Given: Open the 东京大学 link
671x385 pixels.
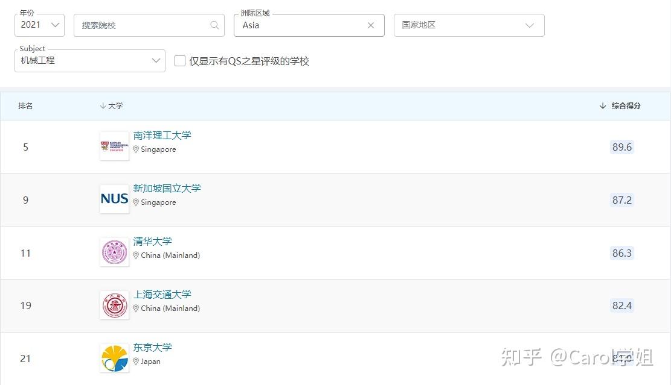Looking at the screenshot, I should [152, 347].
